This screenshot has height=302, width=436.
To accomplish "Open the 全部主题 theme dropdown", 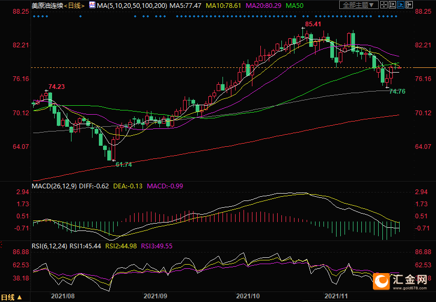I will pyautogui.click(x=359, y=5).
